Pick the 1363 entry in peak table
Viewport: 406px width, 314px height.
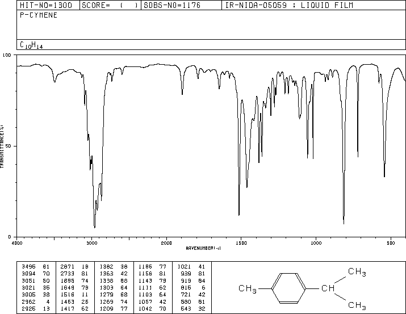(x=106, y=273)
